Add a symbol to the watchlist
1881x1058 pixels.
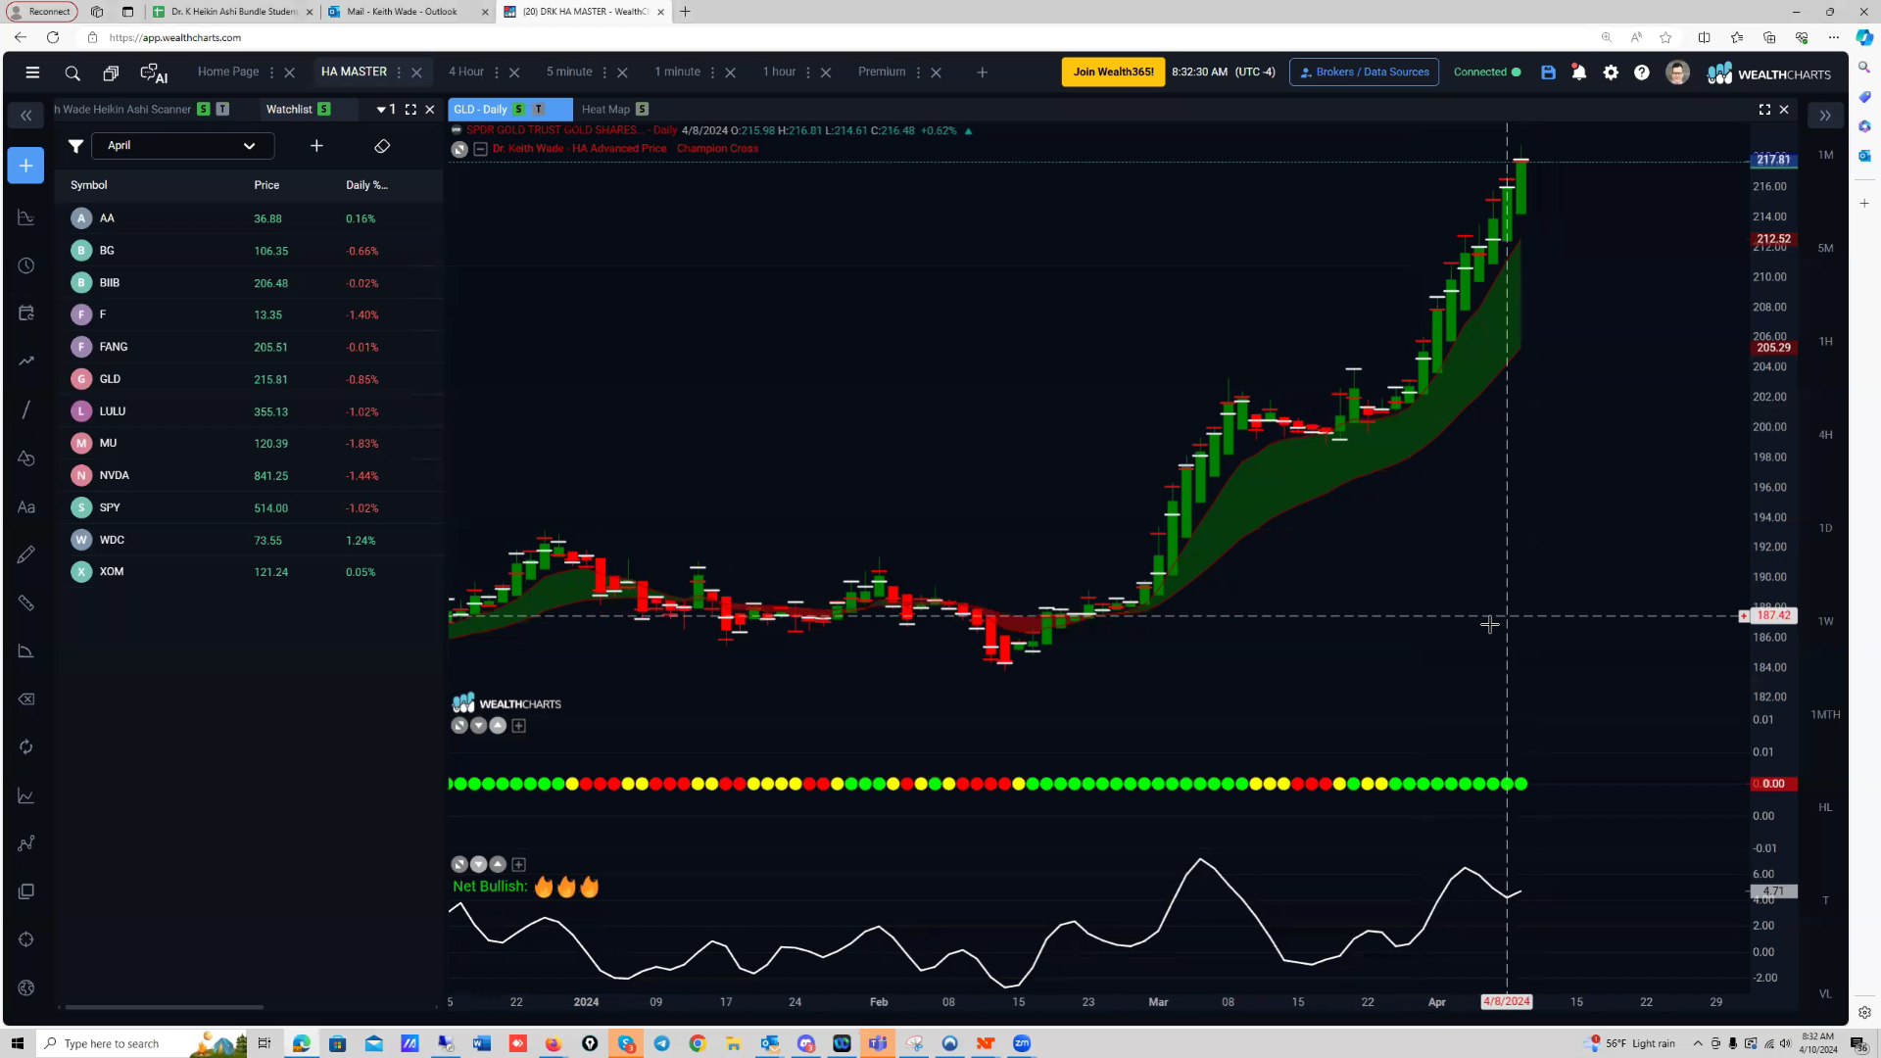[316, 146]
